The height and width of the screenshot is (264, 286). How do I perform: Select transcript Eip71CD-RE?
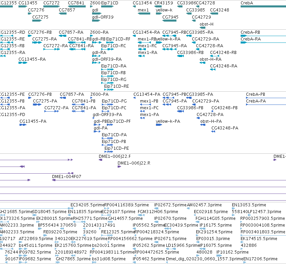click(116, 86)
